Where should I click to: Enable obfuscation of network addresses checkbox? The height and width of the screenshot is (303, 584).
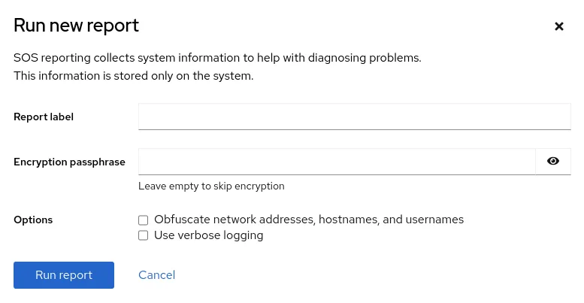(x=144, y=220)
